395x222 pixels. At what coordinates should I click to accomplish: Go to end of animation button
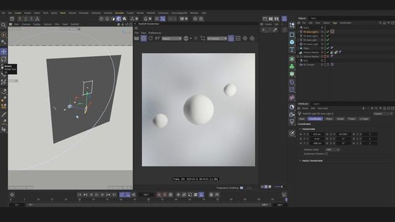point(114,195)
